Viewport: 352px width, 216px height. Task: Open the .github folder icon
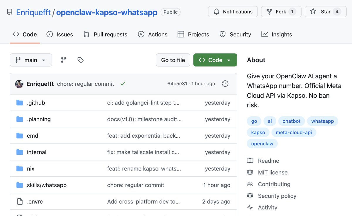point(20,103)
